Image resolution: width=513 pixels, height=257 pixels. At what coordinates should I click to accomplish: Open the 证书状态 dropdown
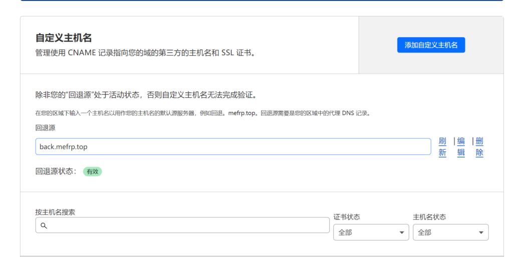click(x=371, y=232)
